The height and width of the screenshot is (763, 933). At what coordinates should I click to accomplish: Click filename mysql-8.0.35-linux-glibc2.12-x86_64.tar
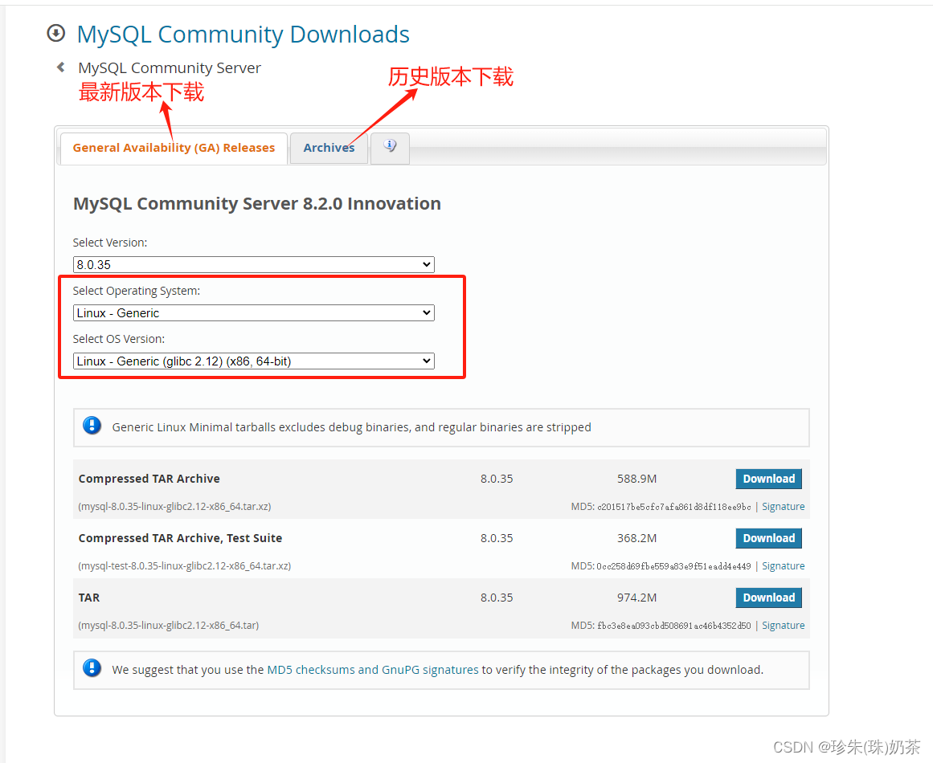[x=169, y=626]
